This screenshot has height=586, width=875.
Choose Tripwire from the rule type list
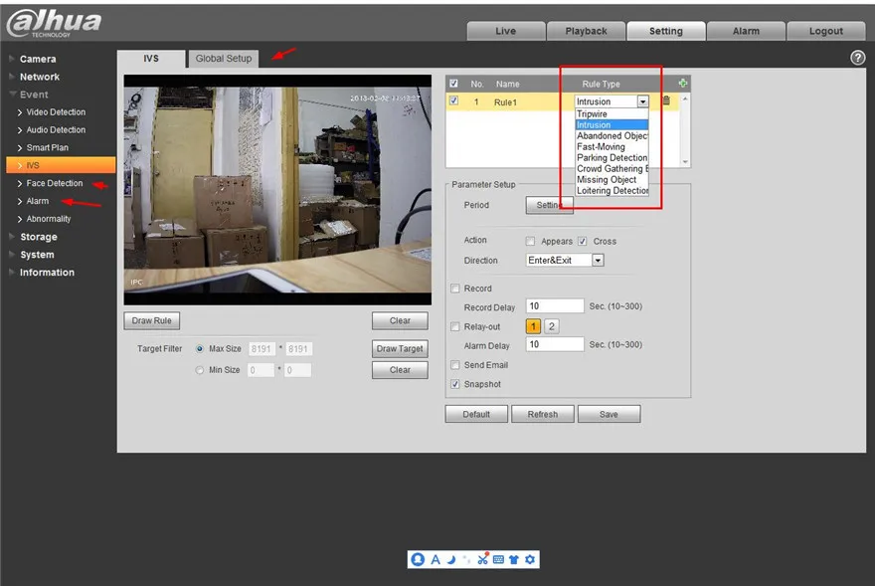point(612,114)
